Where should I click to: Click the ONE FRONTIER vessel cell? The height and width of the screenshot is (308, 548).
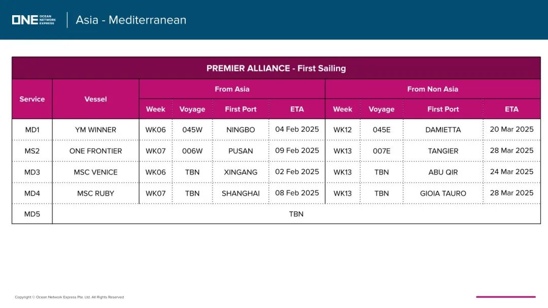(95, 151)
